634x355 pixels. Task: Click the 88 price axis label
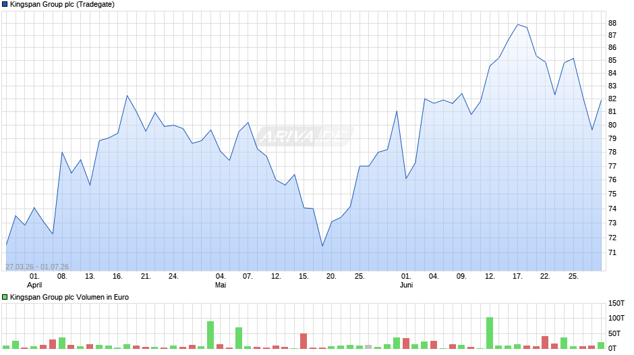[612, 23]
